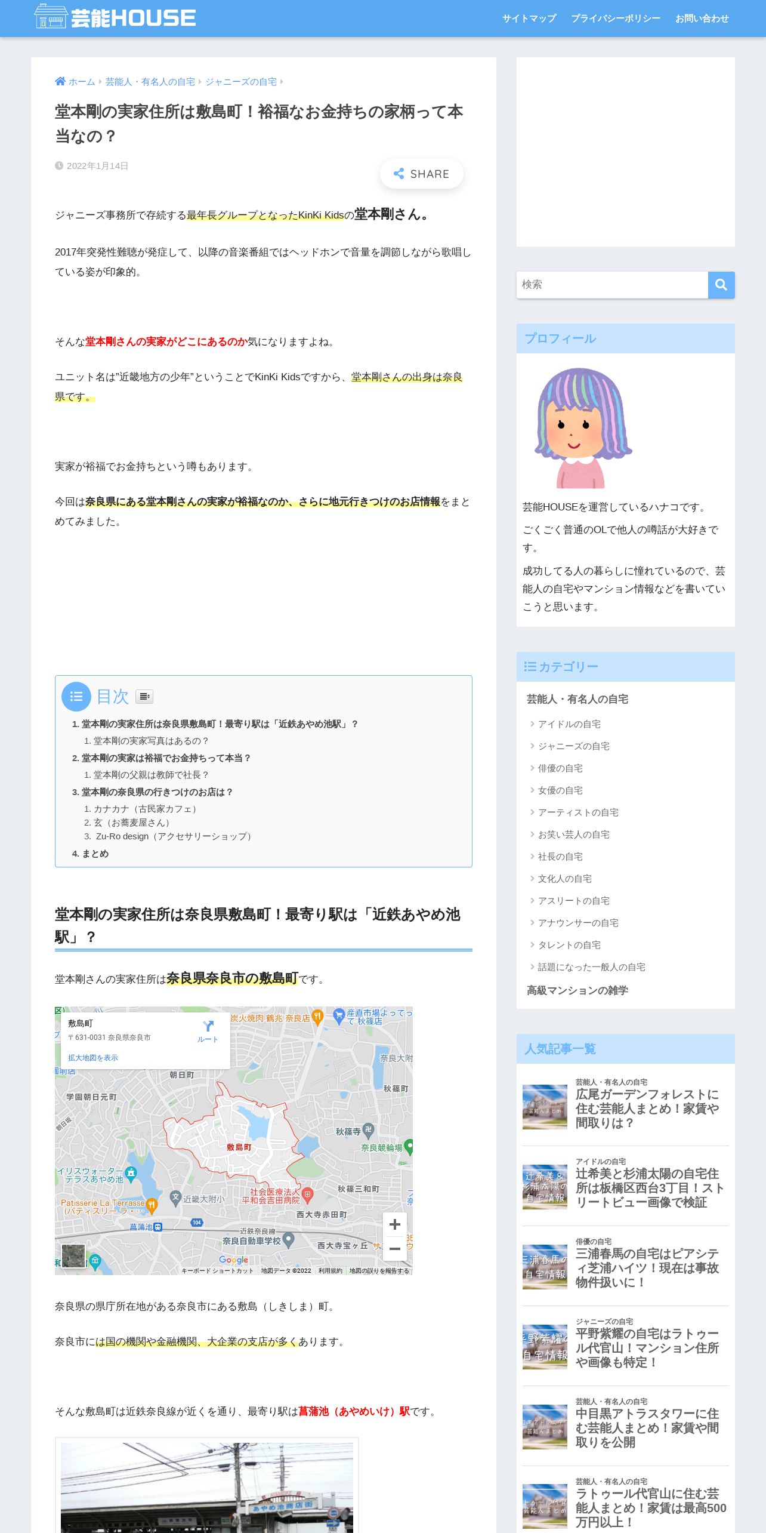
Task: Click the Patisserie La Terrasse restaurant pin
Action: [x=152, y=1206]
